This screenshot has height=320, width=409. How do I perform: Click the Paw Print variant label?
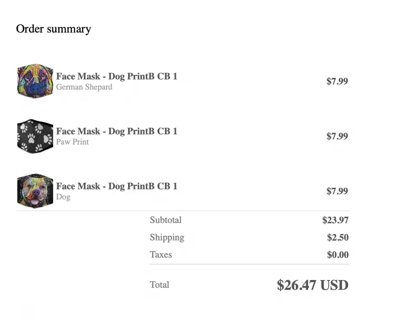tap(72, 142)
